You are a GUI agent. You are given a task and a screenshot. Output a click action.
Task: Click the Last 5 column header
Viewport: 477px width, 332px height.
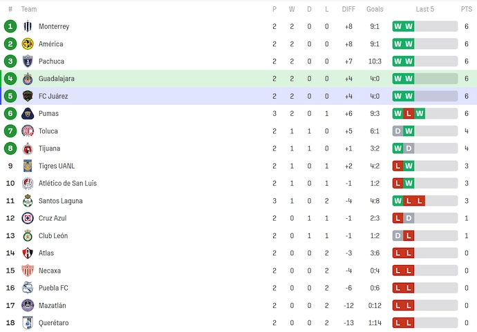[x=425, y=9]
